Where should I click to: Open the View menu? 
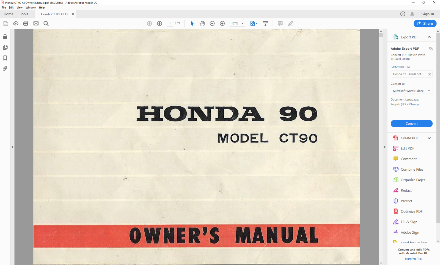pos(20,8)
